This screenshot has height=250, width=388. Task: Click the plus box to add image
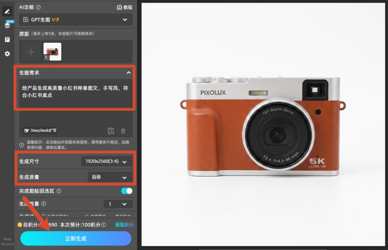pos(31,52)
